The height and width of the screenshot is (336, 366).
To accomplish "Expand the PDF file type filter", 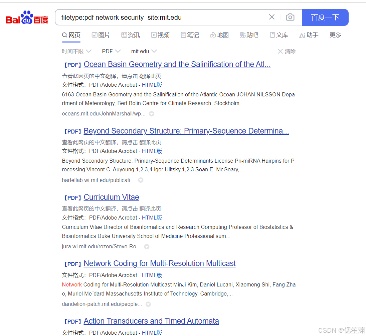I will click(x=111, y=51).
